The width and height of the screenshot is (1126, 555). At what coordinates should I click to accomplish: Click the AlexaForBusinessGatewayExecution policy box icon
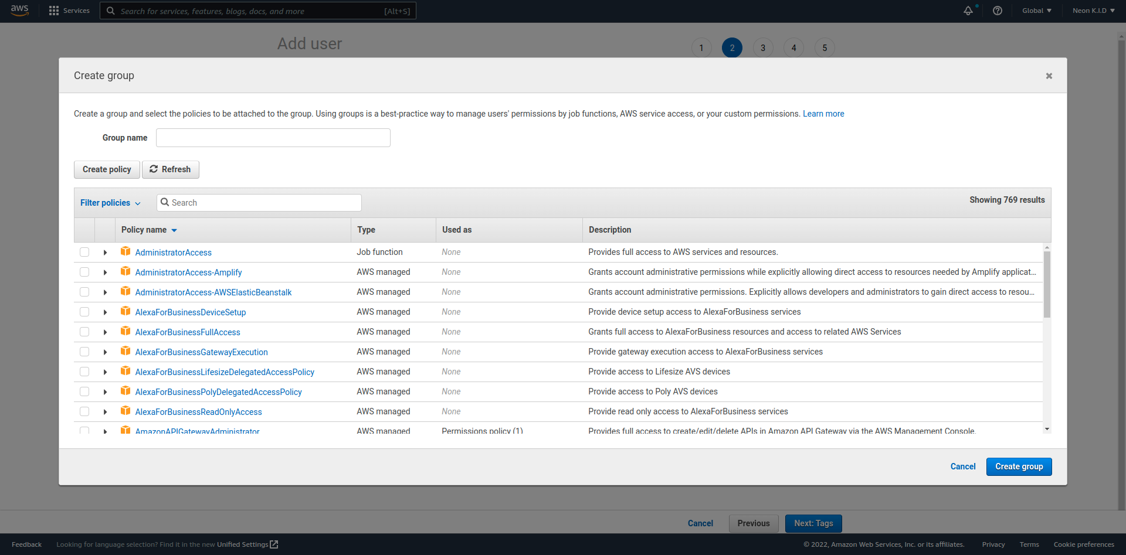click(x=126, y=351)
